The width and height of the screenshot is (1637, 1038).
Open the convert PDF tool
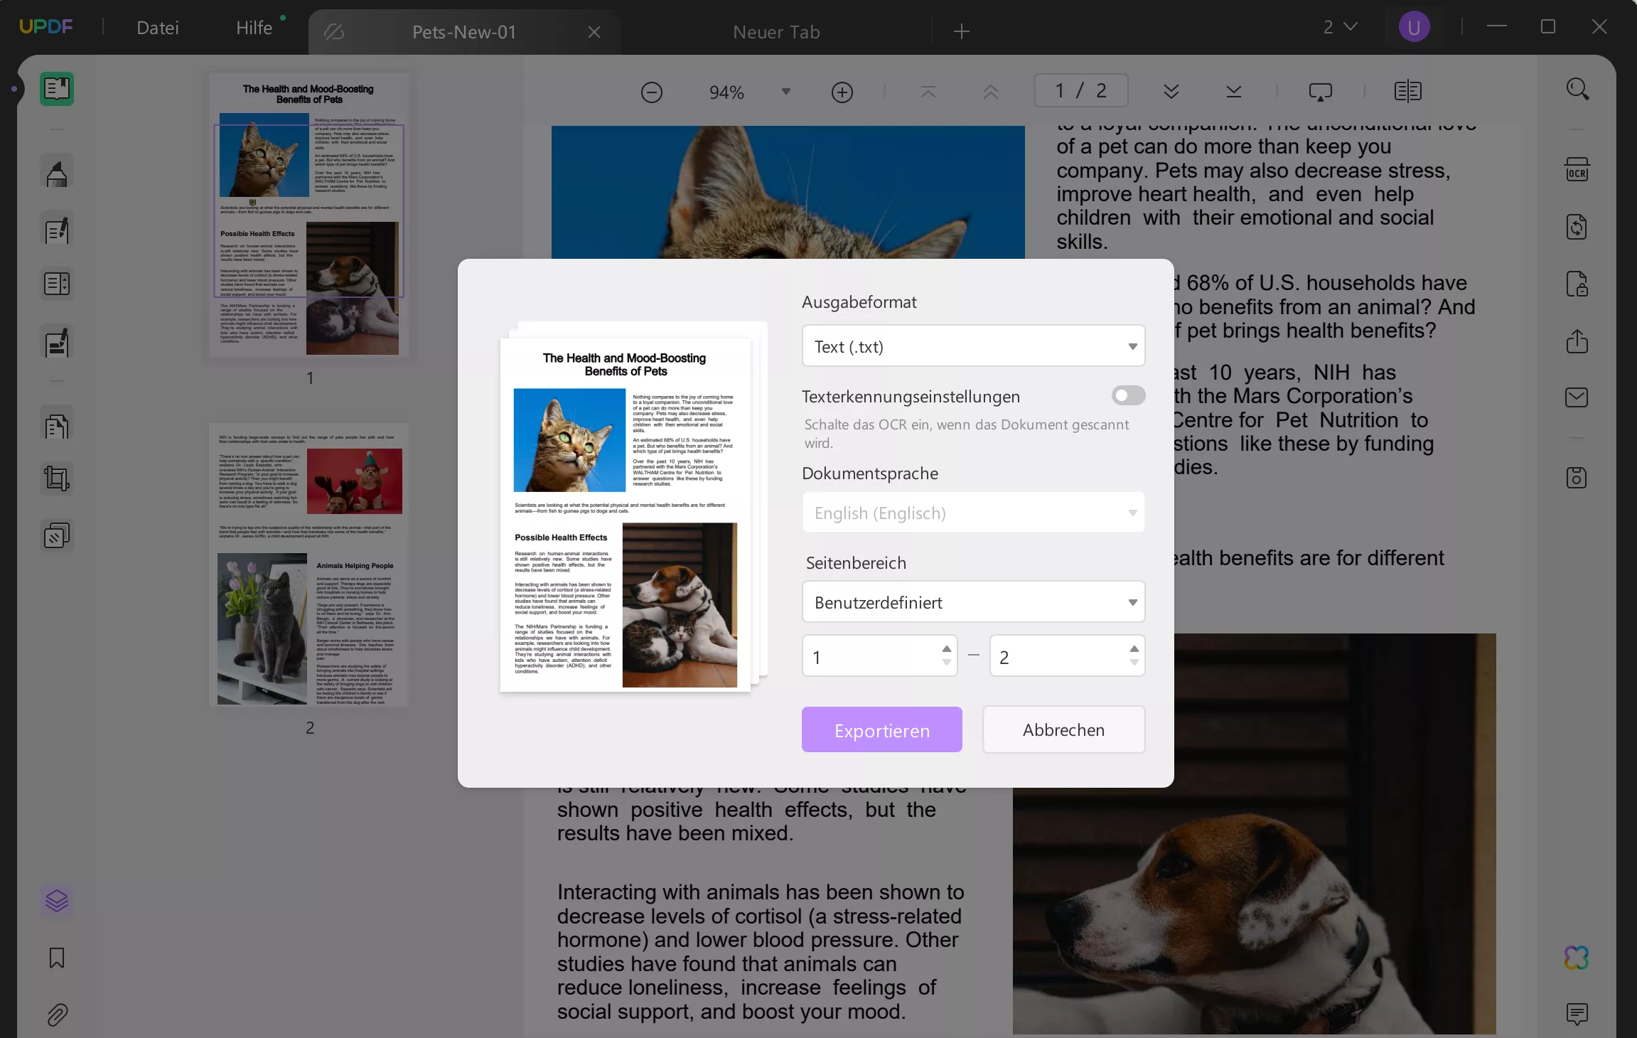pos(1577,227)
